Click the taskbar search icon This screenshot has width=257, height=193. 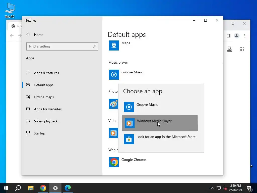click(x=18, y=188)
